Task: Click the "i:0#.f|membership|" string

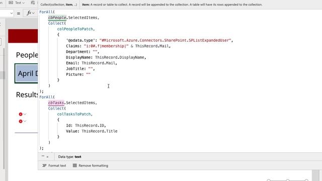Action: [x=106, y=46]
